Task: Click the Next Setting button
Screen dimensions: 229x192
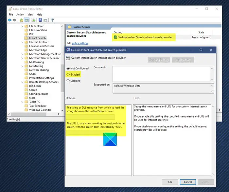Action: [183, 60]
